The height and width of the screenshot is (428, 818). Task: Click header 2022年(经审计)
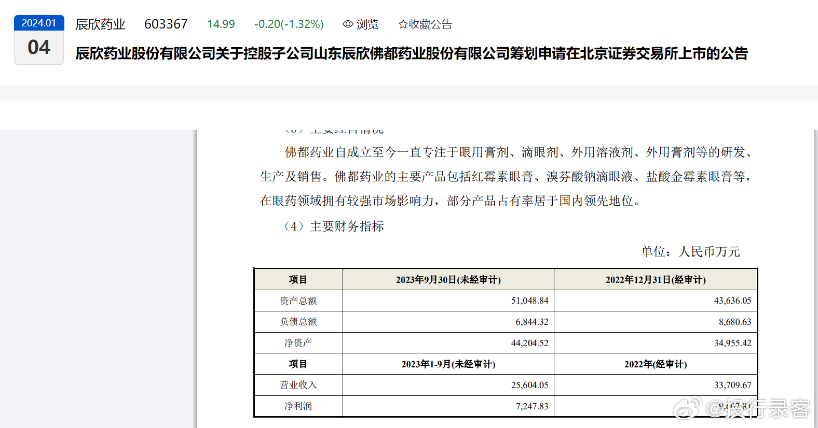656,364
